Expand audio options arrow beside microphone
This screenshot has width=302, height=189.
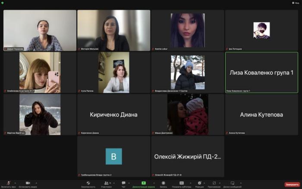[x=16, y=183]
